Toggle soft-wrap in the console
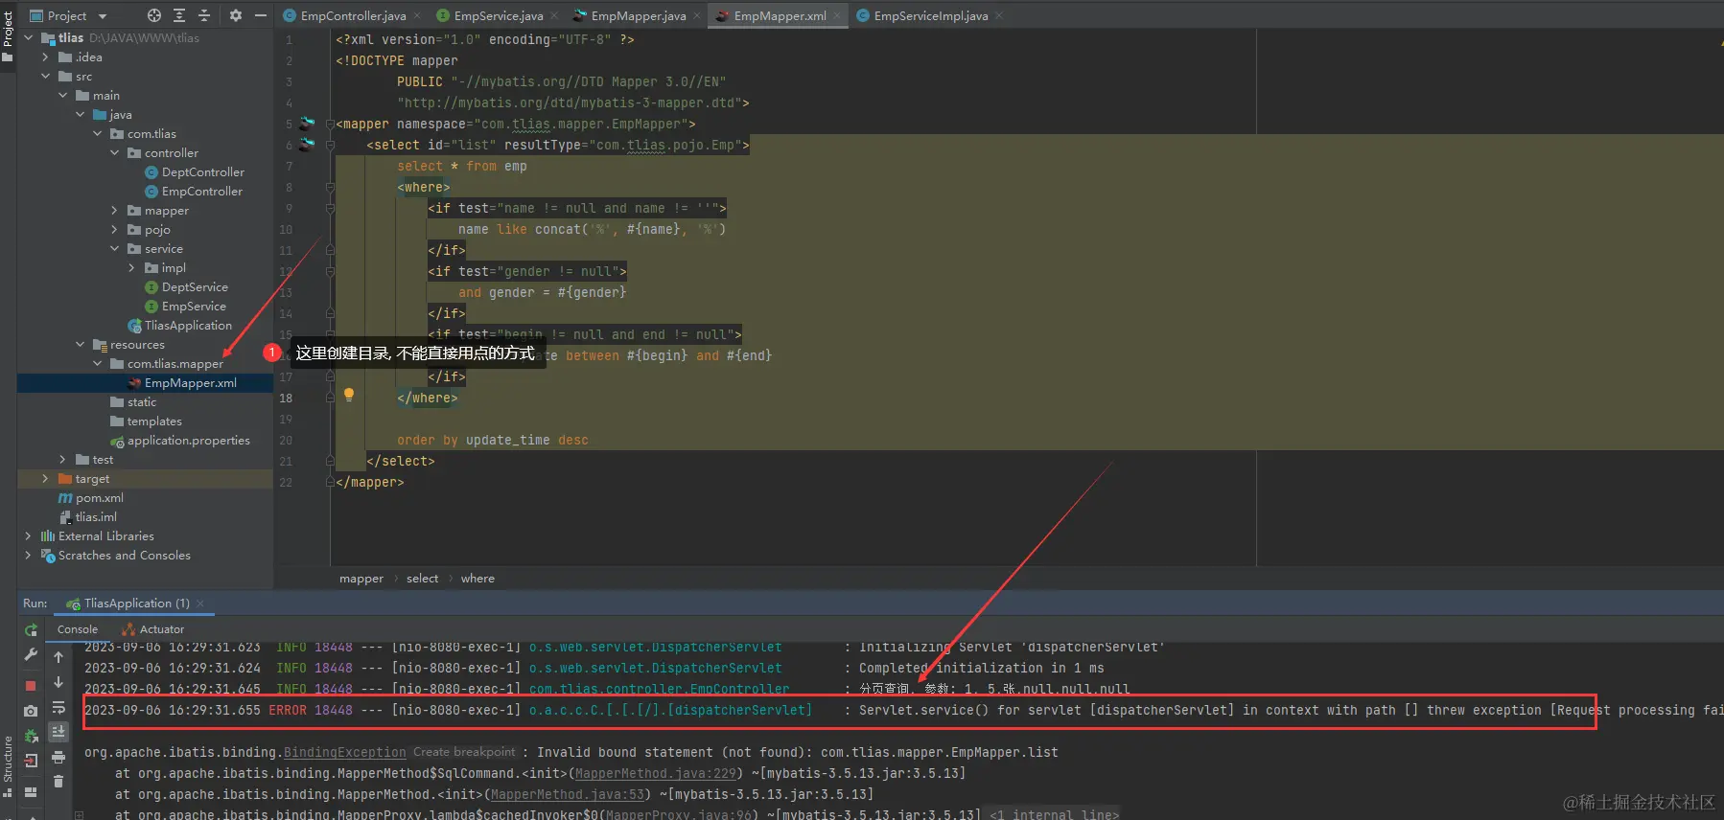1724x820 pixels. (x=58, y=707)
